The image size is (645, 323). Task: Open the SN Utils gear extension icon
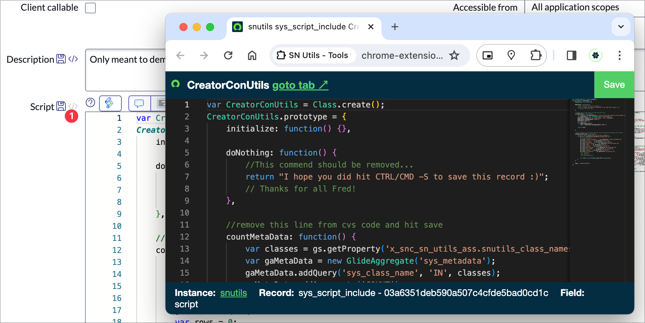pos(596,55)
